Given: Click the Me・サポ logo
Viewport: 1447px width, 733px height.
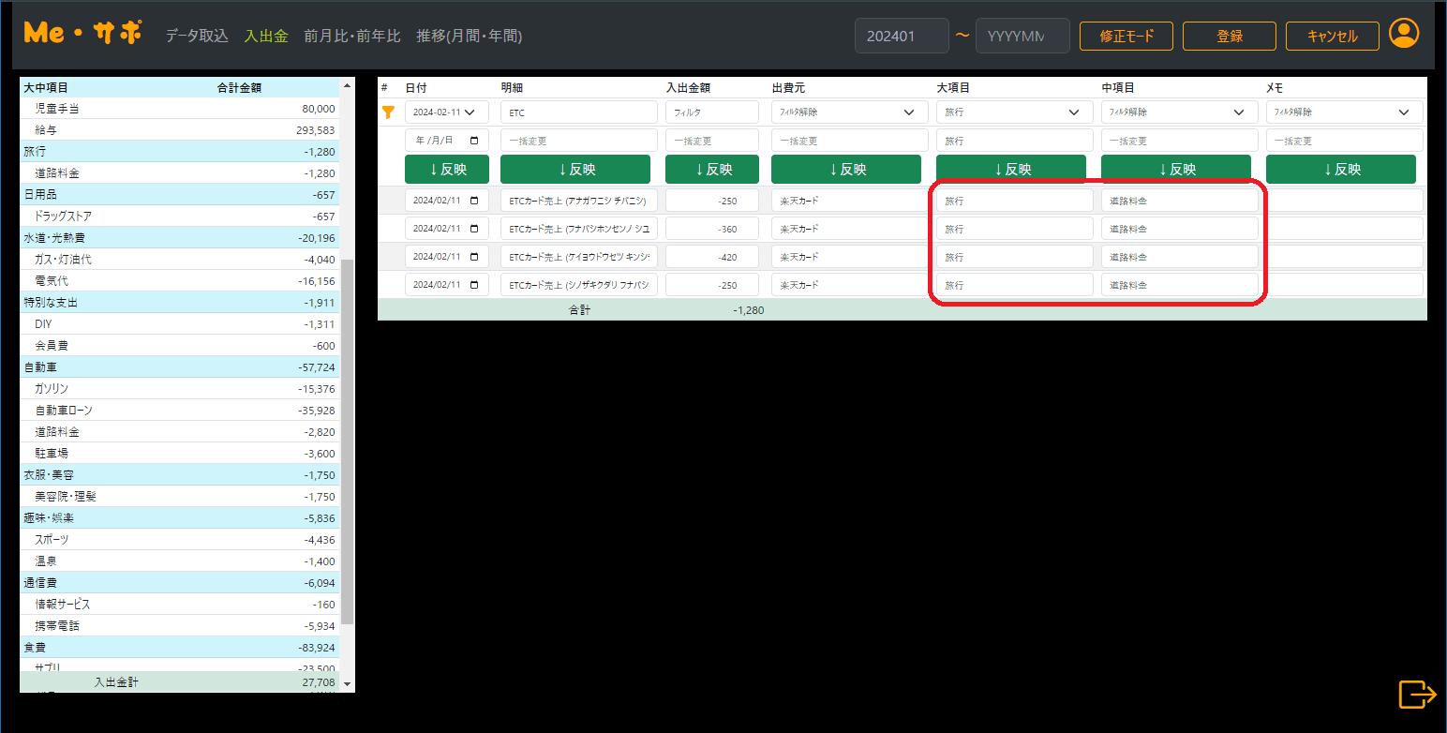Looking at the screenshot, I should (x=83, y=33).
